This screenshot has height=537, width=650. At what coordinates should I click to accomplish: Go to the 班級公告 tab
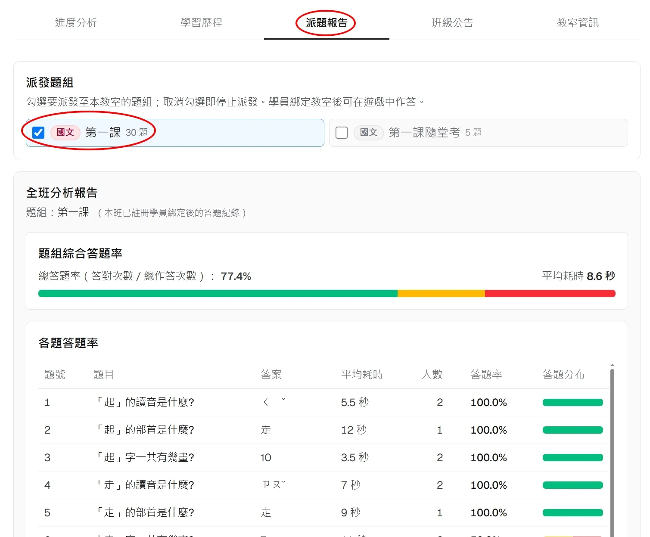[x=452, y=22]
